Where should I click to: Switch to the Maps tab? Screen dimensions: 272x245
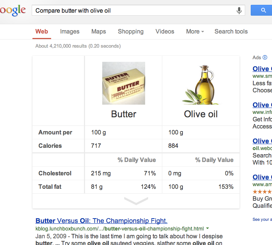point(99,32)
